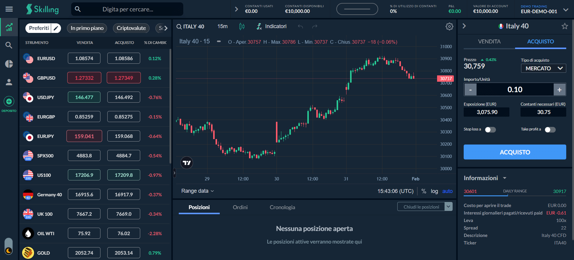The width and height of the screenshot is (574, 260).
Task: Select the Preferiti watchlist tab
Action: 39,28
